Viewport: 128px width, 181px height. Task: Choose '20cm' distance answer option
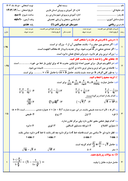point(30,137)
